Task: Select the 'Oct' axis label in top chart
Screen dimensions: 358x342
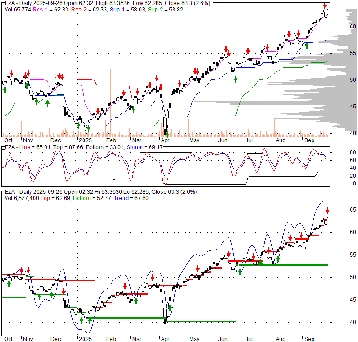Action: coord(8,140)
